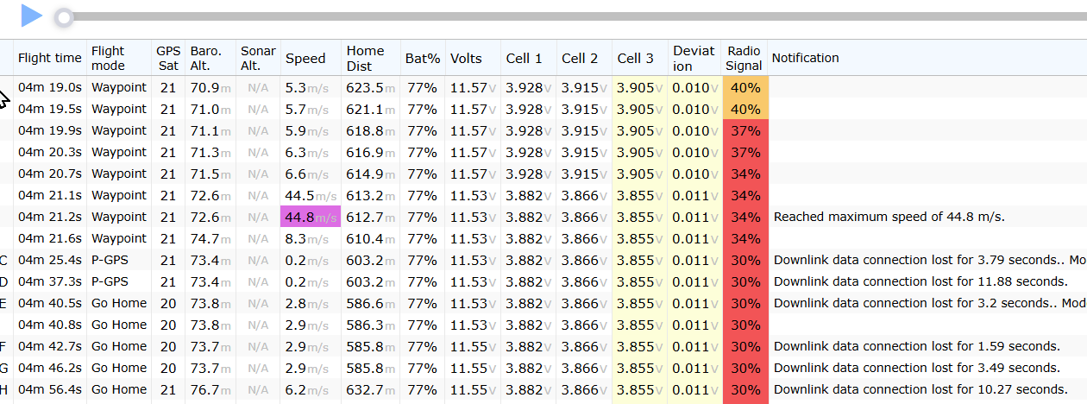Click the maximum speed reached notification
This screenshot has height=404, width=1087.
889,217
